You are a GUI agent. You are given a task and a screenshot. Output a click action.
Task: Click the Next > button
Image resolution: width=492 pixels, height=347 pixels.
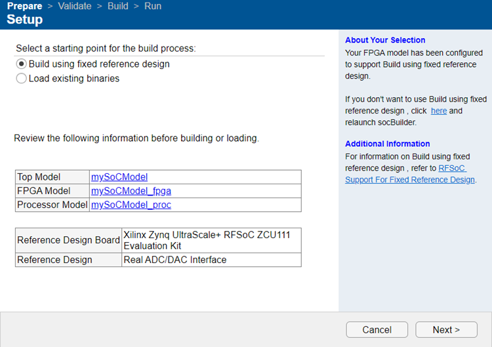(x=446, y=330)
